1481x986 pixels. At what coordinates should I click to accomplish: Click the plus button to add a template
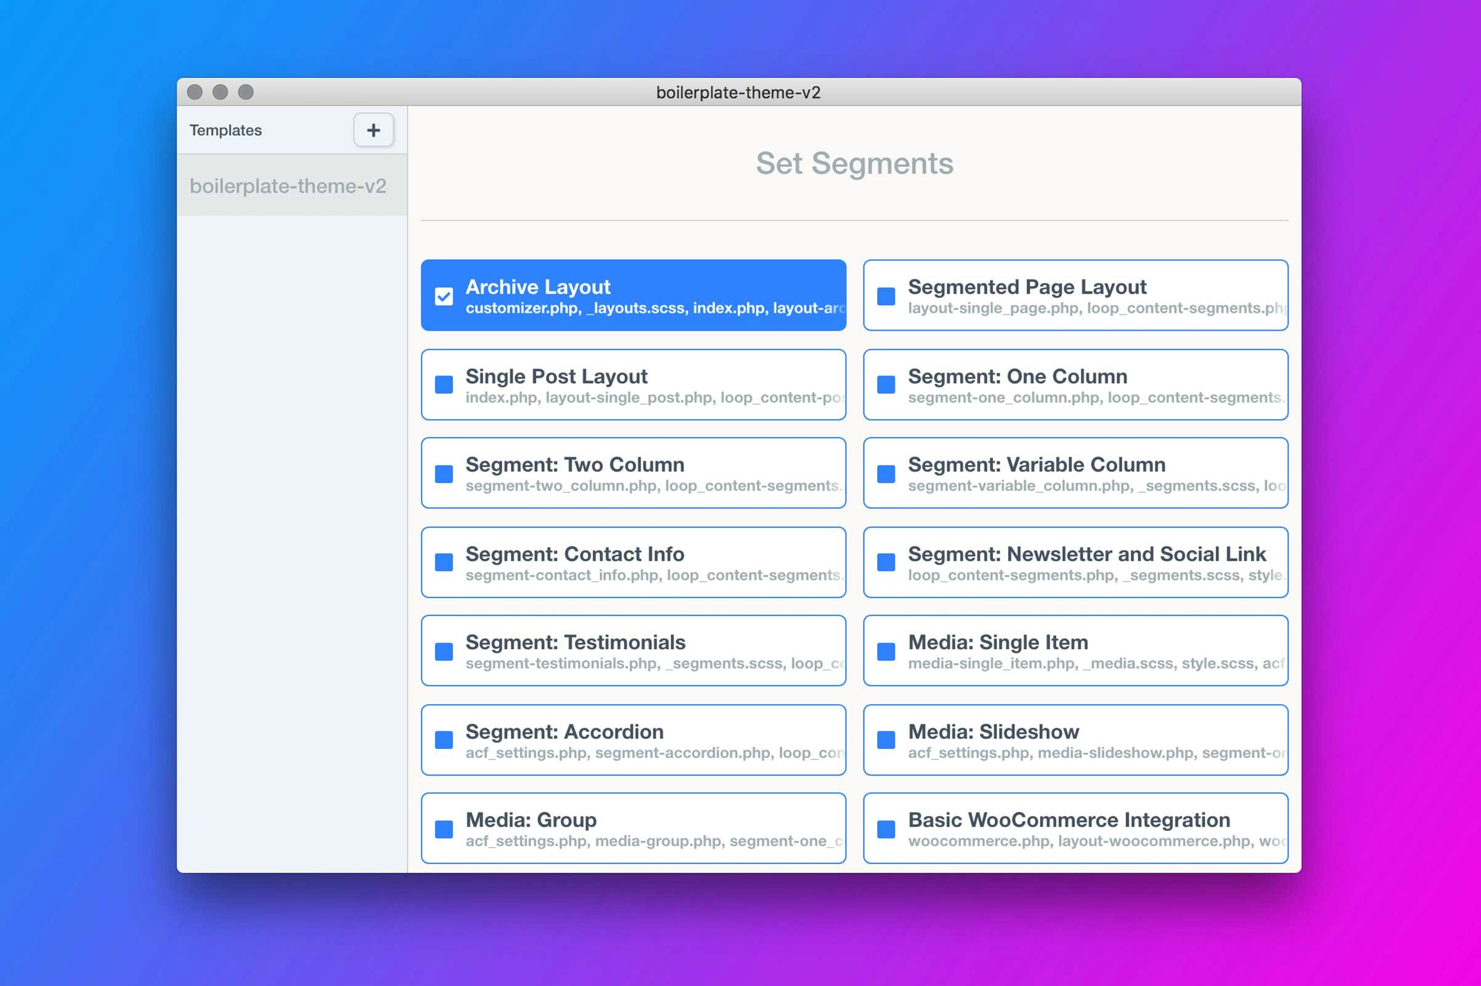[x=373, y=130]
